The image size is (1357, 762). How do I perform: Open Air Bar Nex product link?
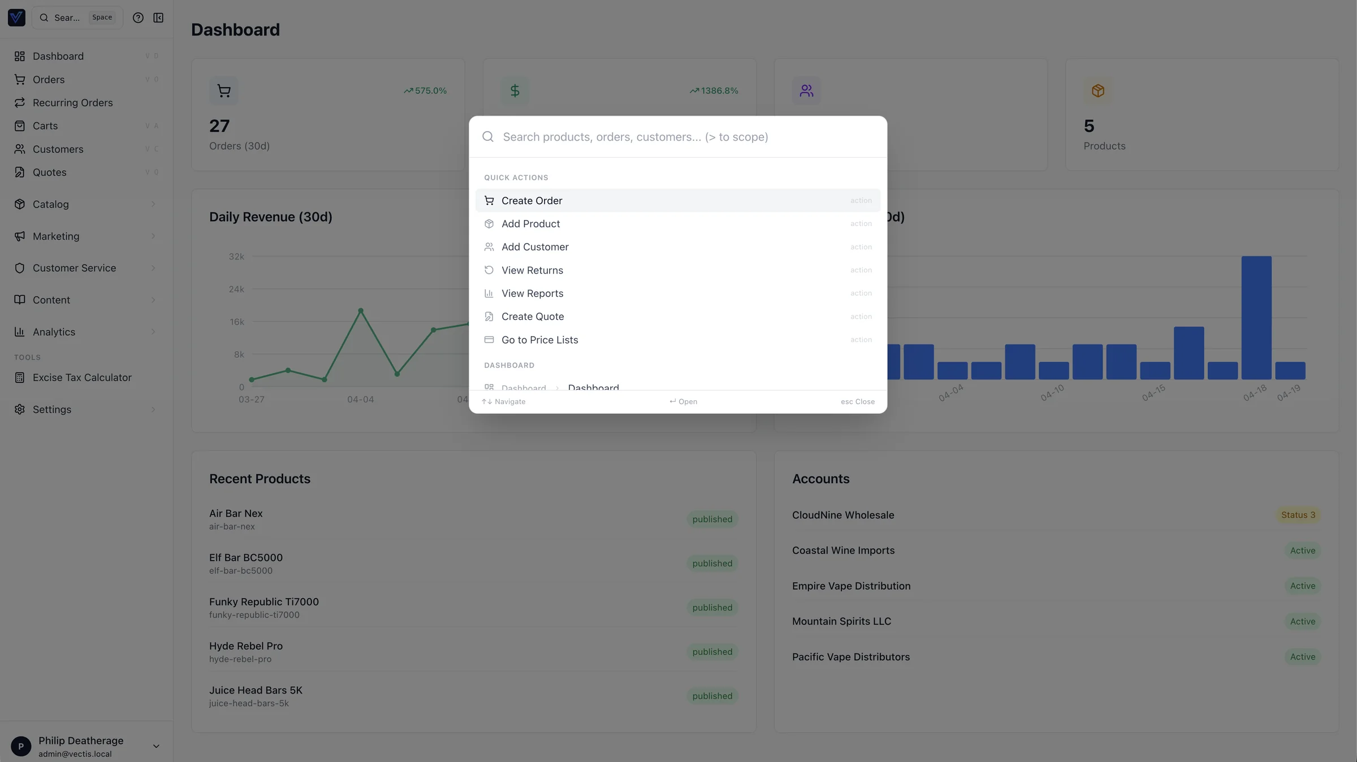(236, 513)
